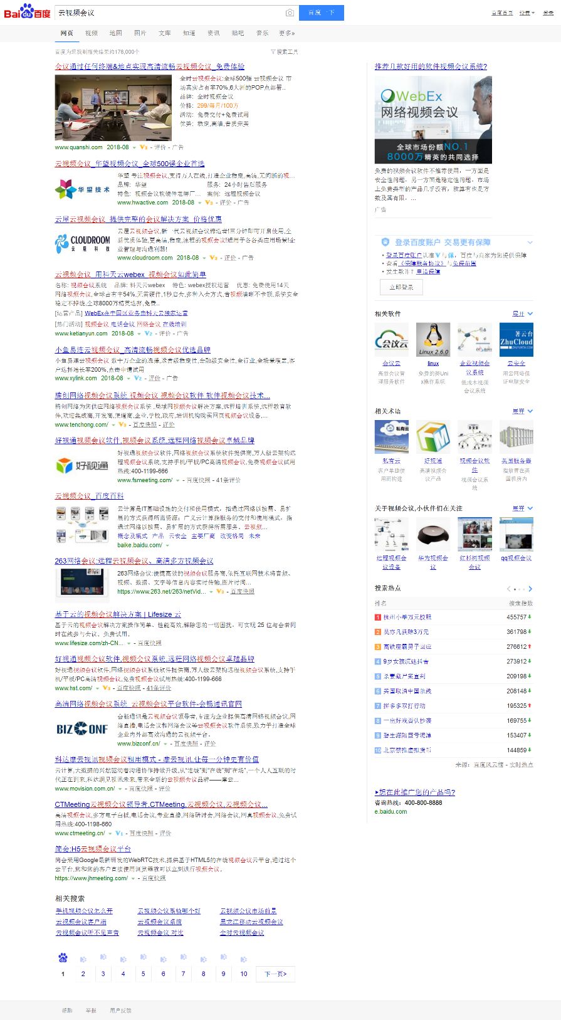
Task: Open 云视频会议_百度百科 result
Action: (x=89, y=496)
